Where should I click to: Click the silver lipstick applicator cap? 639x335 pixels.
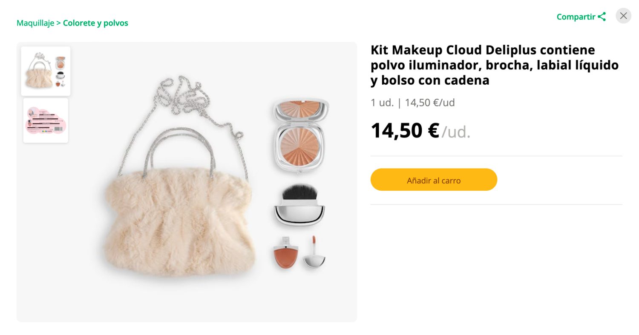point(314,253)
